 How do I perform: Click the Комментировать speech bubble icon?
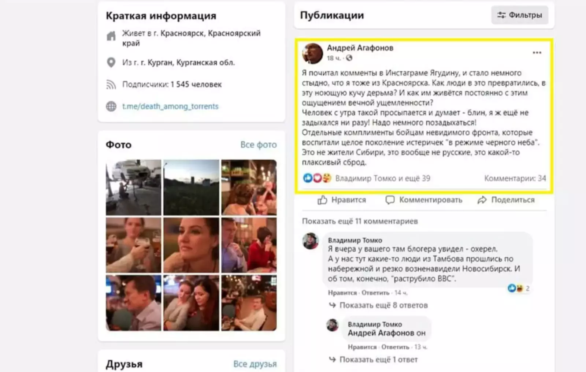point(390,200)
